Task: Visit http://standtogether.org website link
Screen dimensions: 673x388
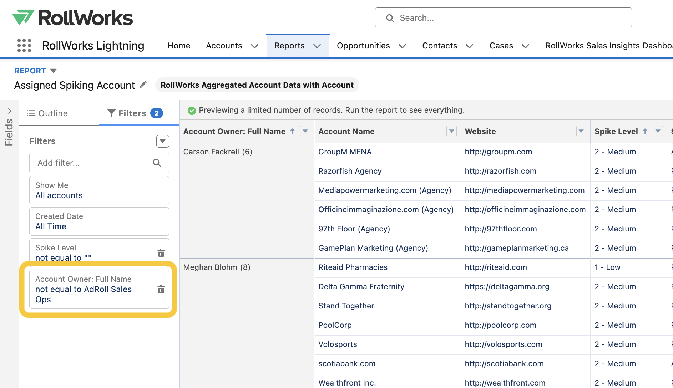Action: (508, 306)
